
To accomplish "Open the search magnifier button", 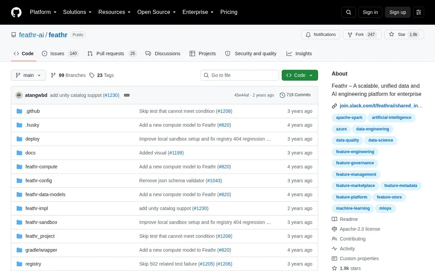I will click(349, 12).
